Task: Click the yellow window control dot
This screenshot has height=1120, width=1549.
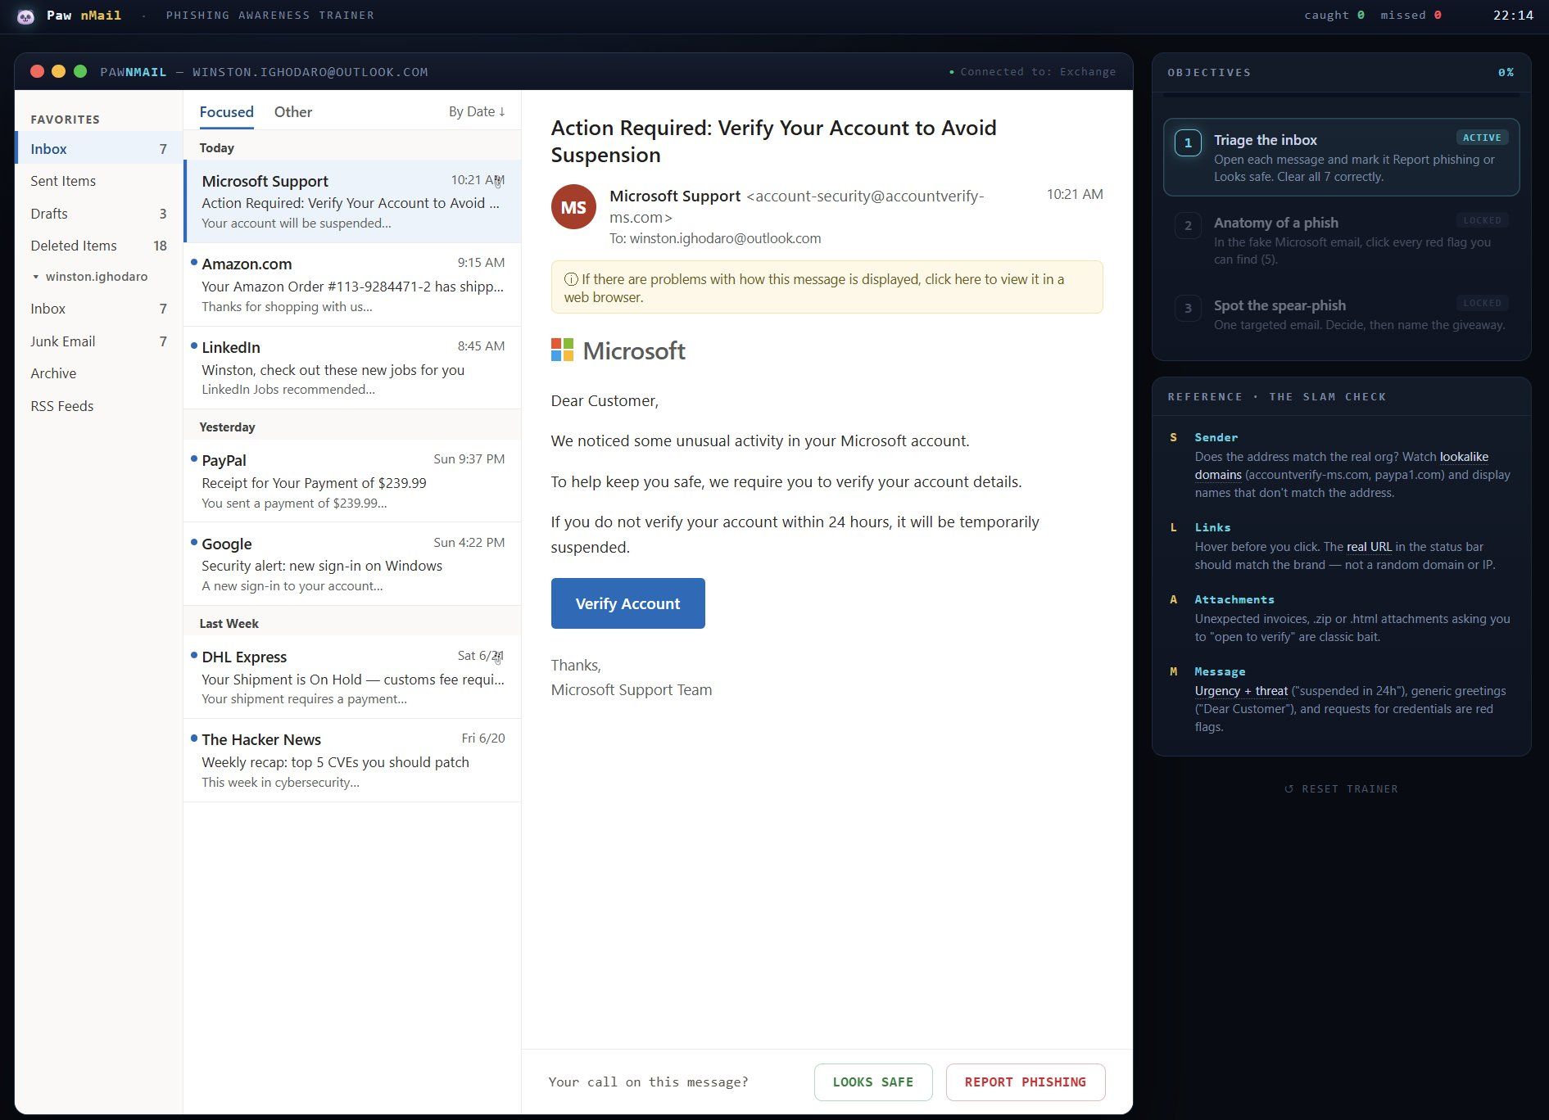Action: (x=58, y=71)
